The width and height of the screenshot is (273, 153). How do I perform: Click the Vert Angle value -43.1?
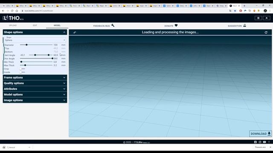[23, 55]
